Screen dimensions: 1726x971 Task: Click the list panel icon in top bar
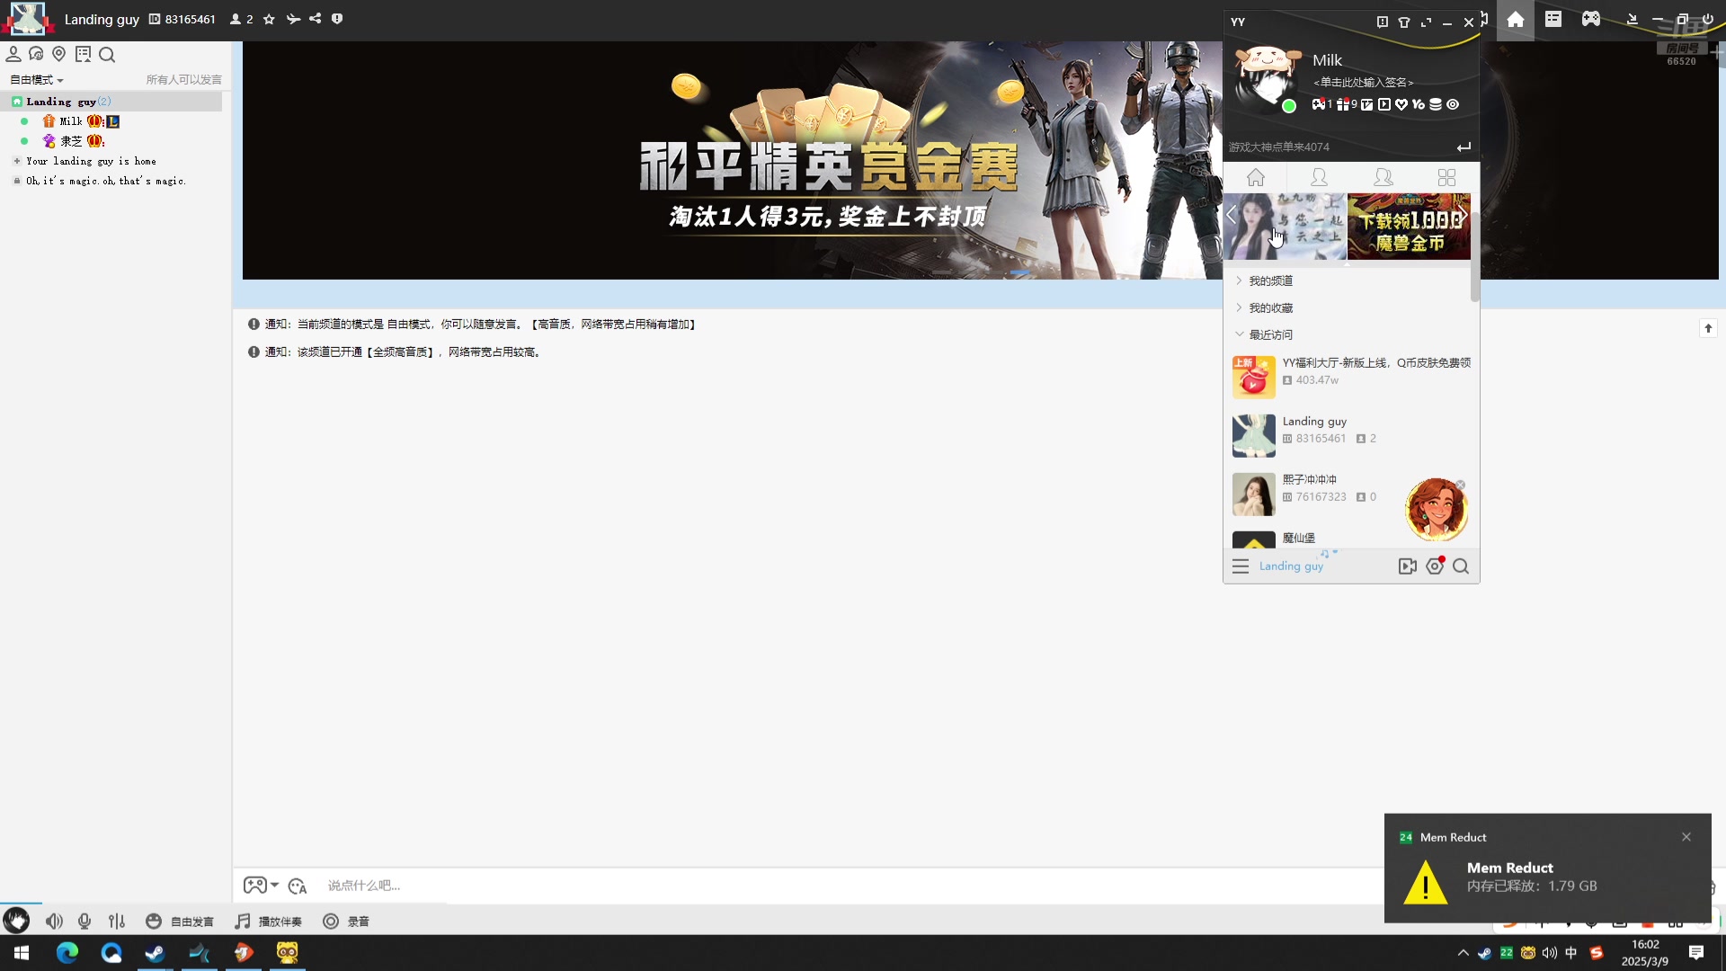tap(1553, 19)
